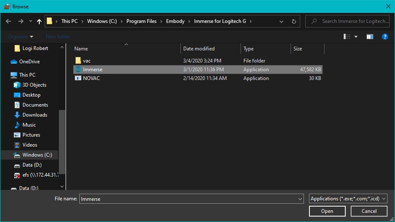Select 'This PC' in the breadcrumb path

[x=69, y=21]
